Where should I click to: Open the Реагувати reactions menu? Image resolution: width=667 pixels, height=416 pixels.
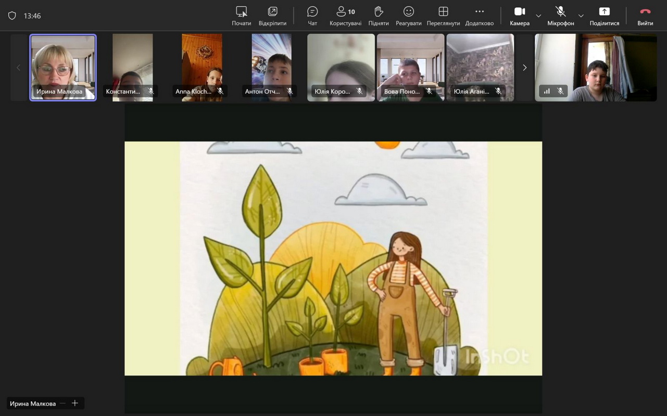409,16
